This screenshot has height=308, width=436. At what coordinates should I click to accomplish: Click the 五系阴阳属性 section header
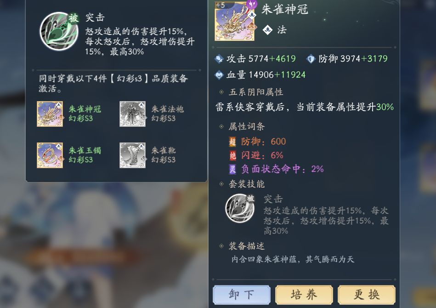click(256, 92)
